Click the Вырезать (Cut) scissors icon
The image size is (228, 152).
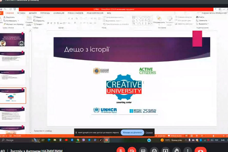(5, 17)
